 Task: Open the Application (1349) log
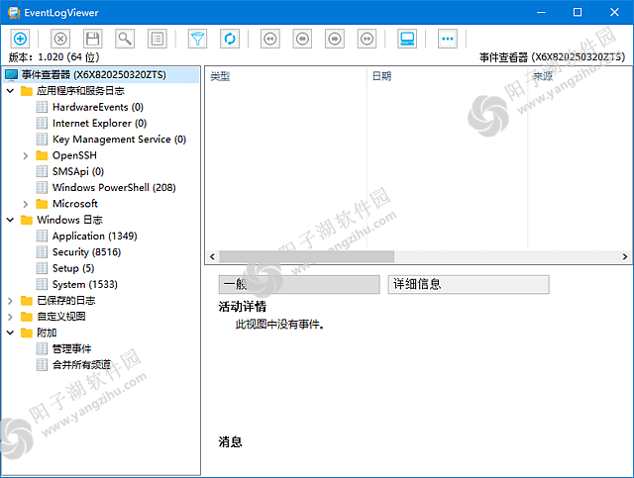point(95,236)
